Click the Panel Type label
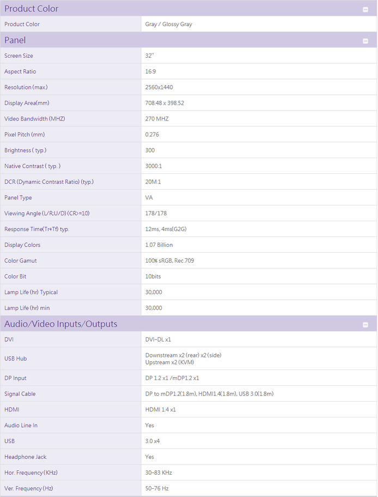 coord(18,197)
